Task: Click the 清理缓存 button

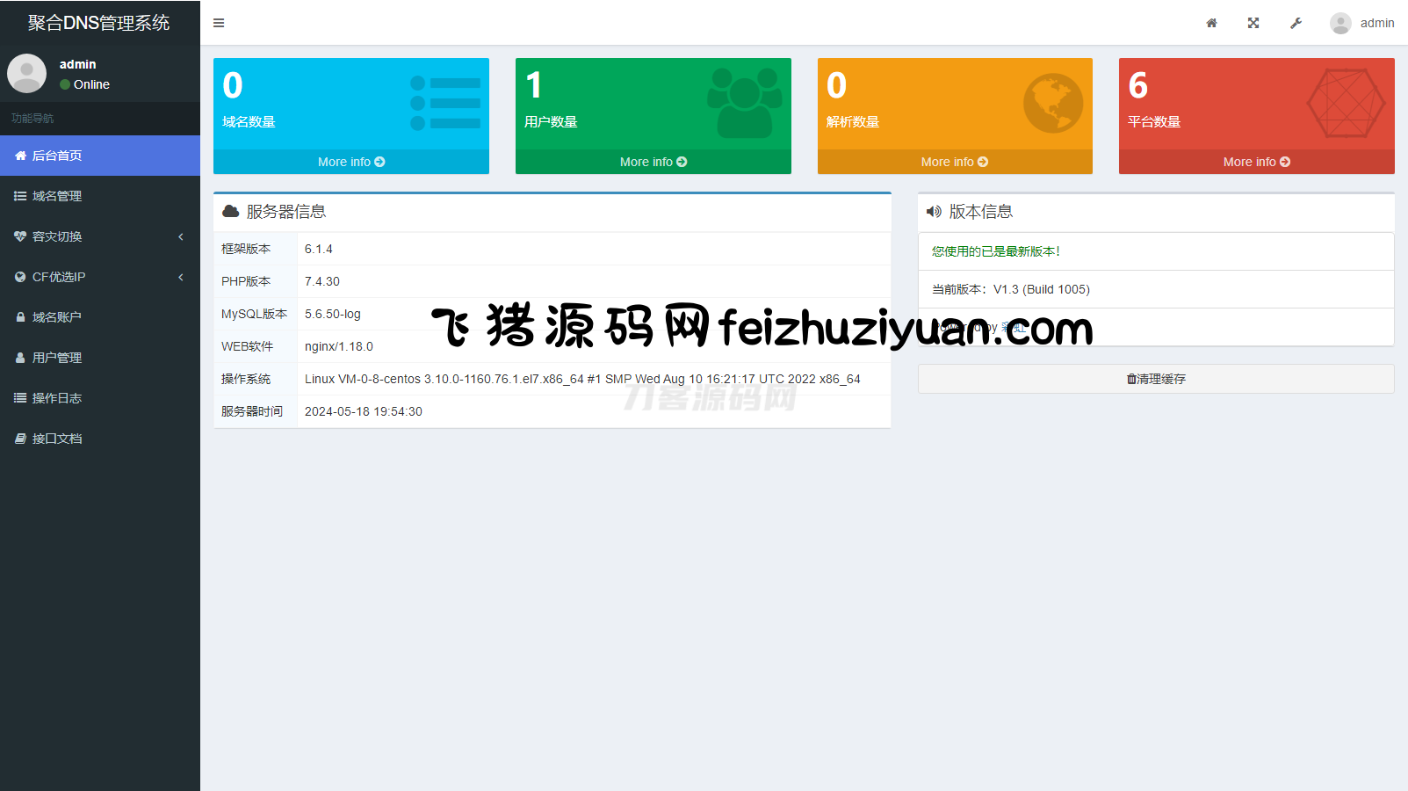Action: click(x=1156, y=379)
